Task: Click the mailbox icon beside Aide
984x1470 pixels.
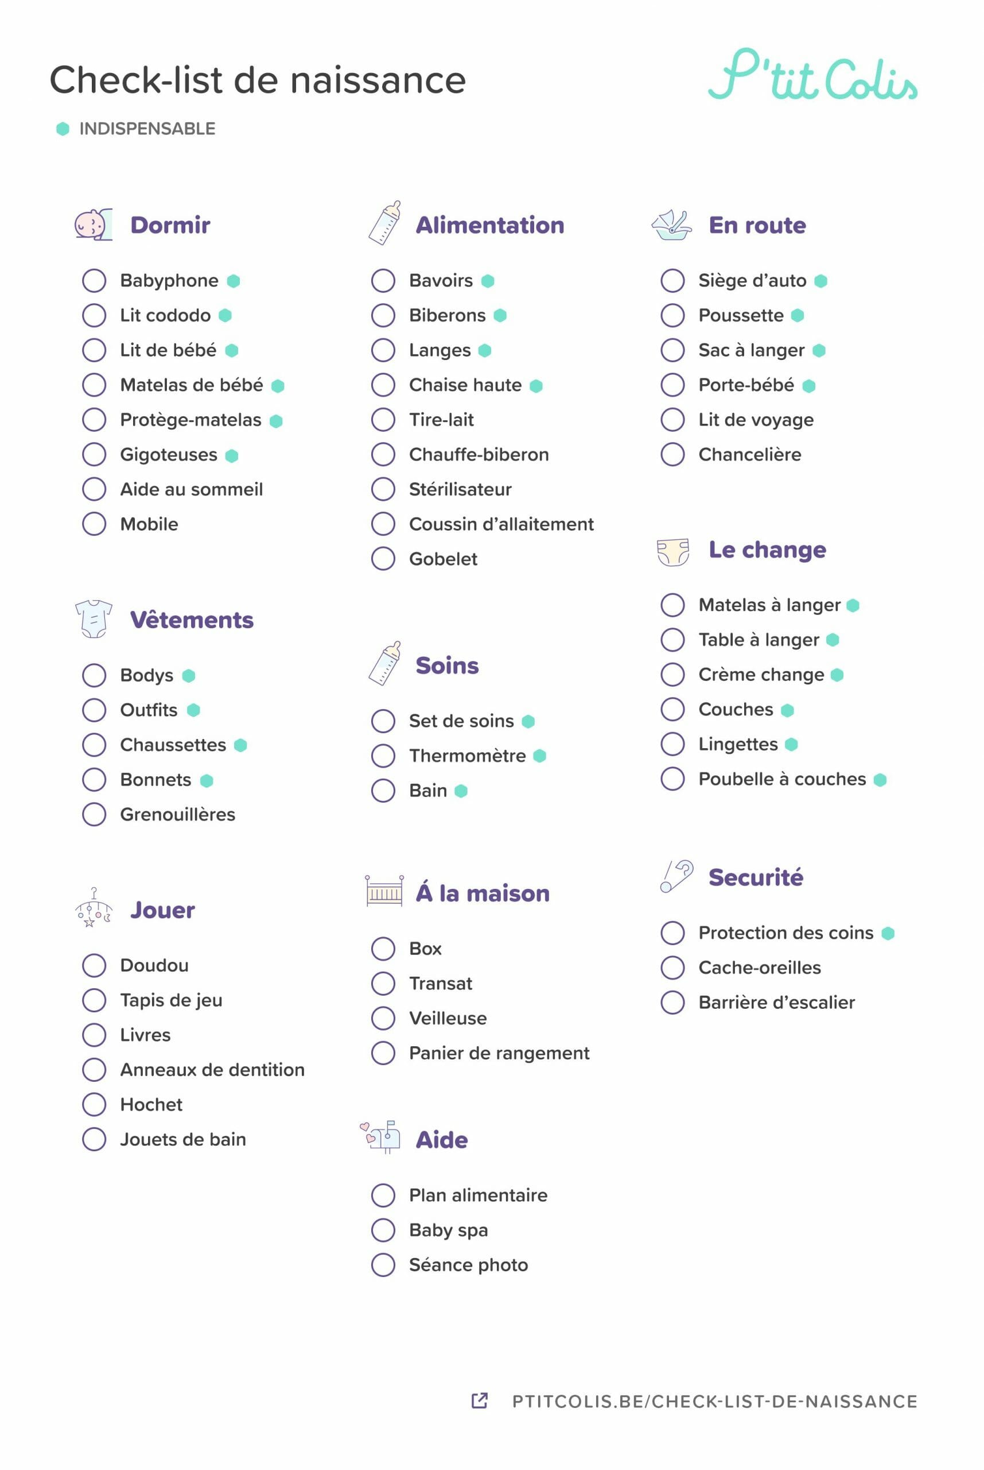Action: coord(380,1137)
